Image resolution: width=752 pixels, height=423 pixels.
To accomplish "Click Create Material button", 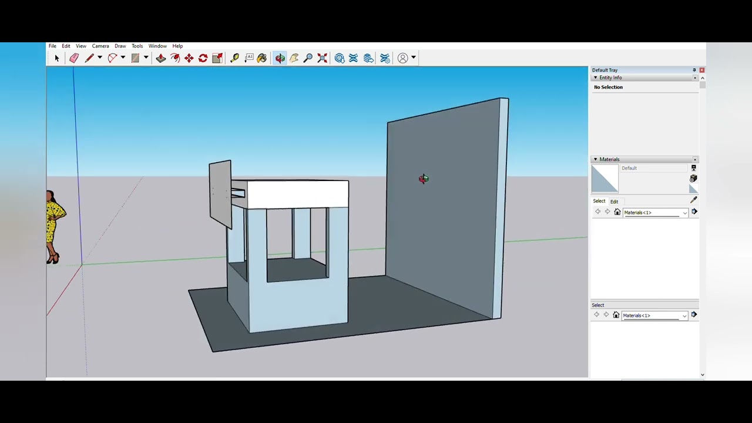I will [693, 179].
